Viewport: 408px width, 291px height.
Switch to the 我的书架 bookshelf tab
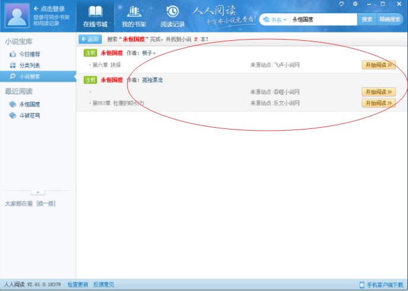(134, 17)
